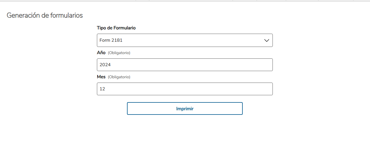Open the Tipo de Formulario dropdown
Viewport: 370px width, 143px height.
[185, 40]
